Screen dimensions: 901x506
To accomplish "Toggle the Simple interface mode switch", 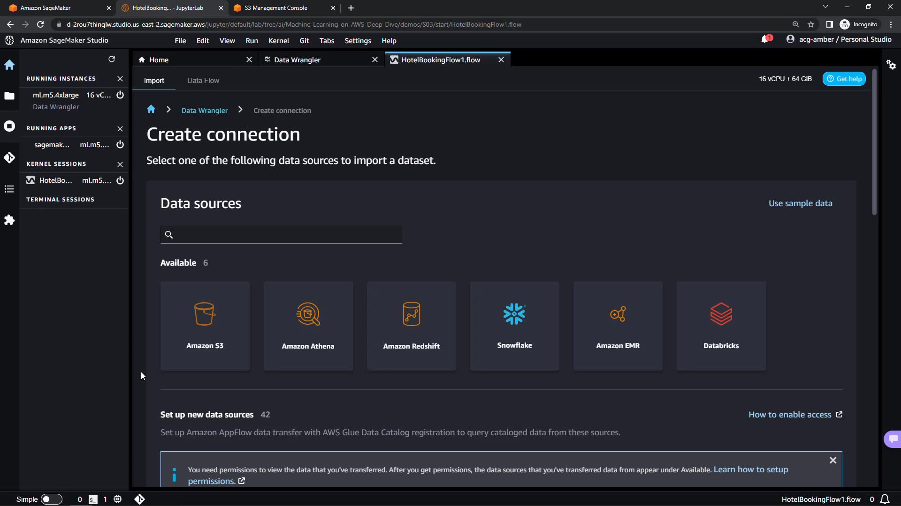I will click(51, 499).
